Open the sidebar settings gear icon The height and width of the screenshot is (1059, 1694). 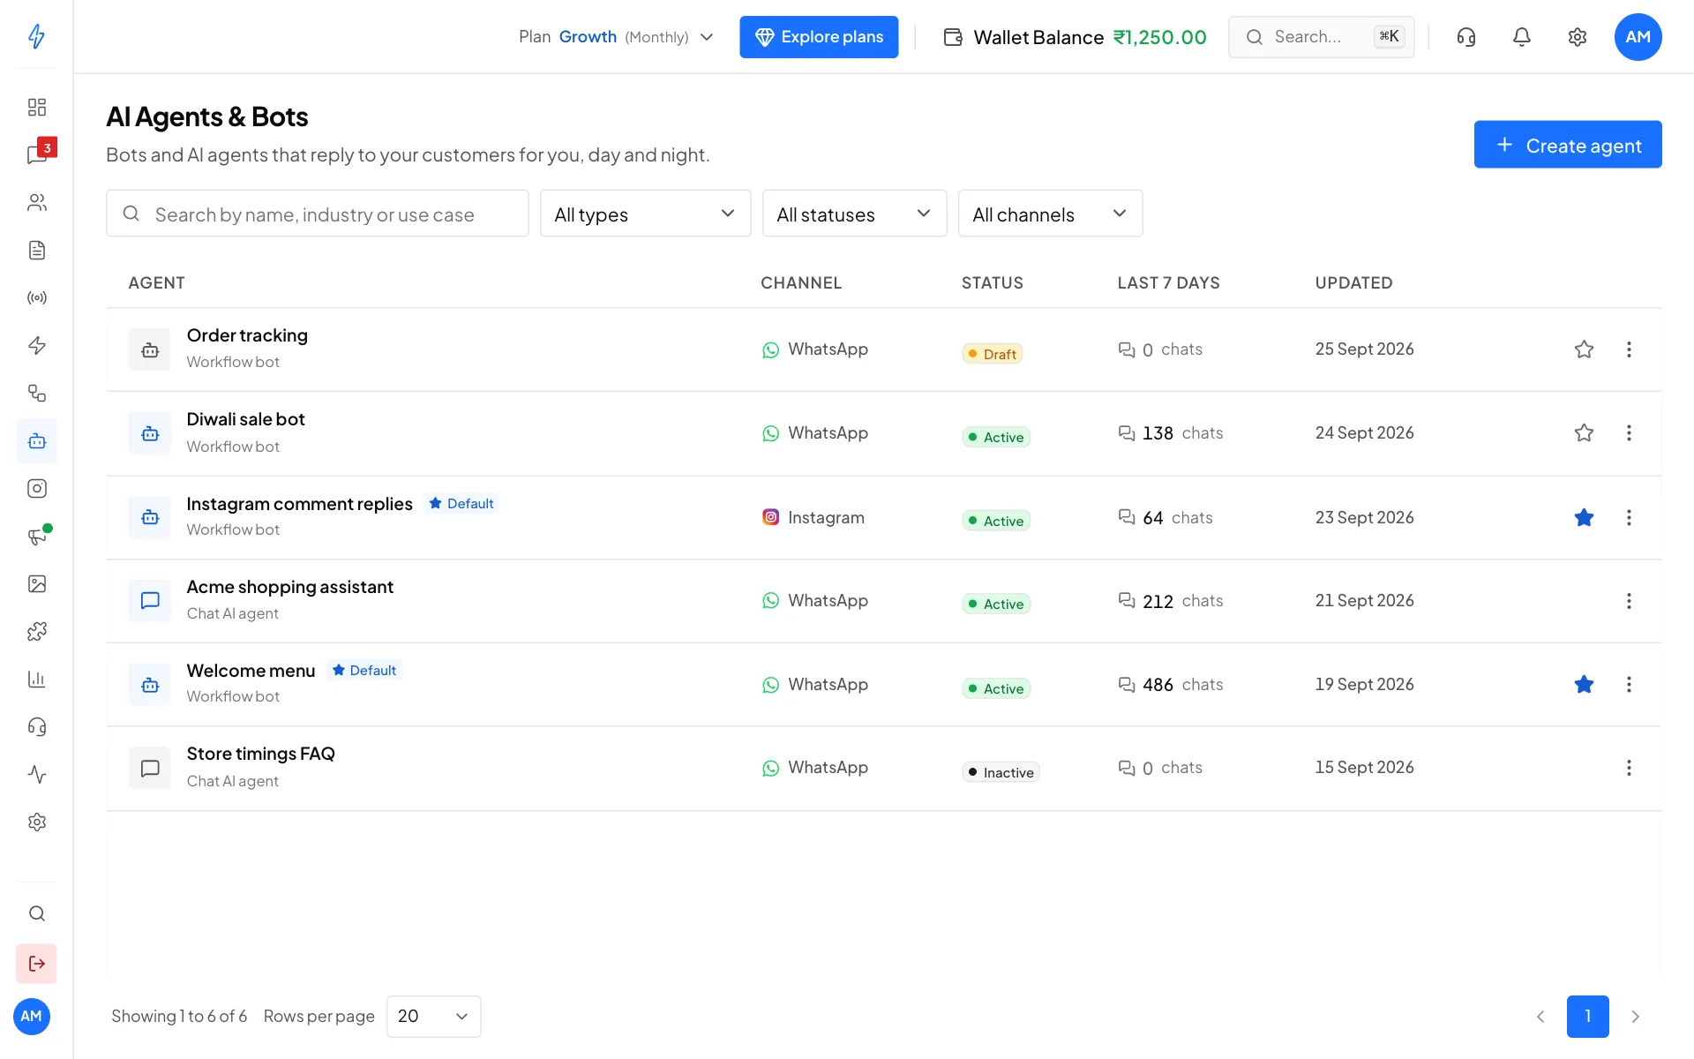click(36, 822)
